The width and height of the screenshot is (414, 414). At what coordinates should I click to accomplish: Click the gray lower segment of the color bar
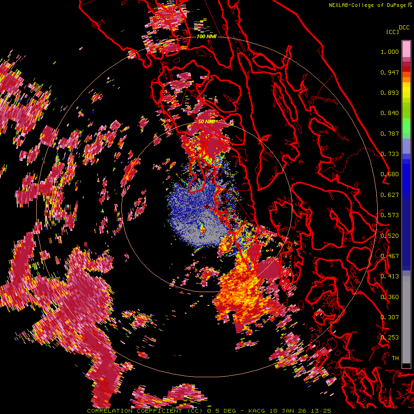point(406,320)
